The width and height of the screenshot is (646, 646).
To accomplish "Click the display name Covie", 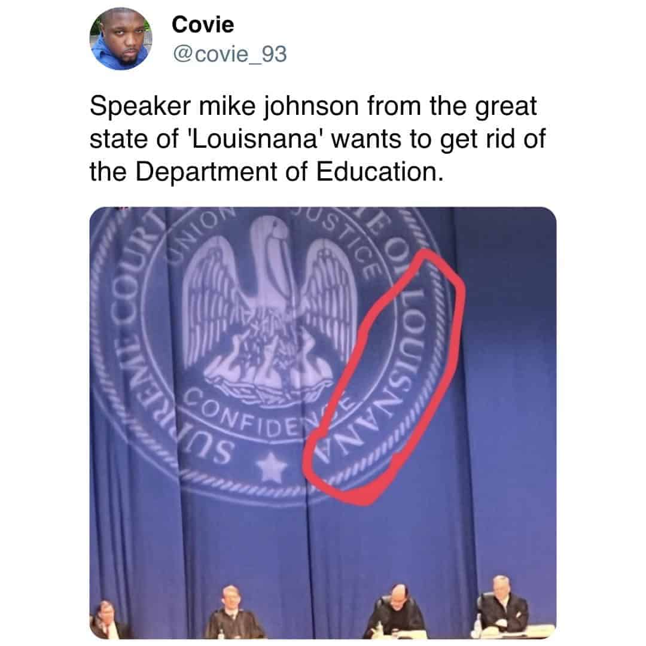I will point(203,25).
